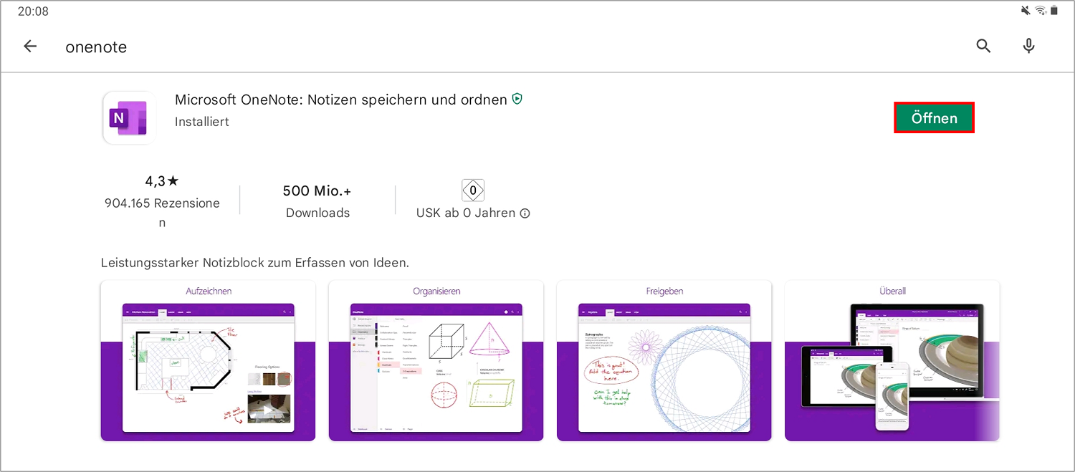Tap the '500 Mio.+' downloads figure

click(x=317, y=191)
